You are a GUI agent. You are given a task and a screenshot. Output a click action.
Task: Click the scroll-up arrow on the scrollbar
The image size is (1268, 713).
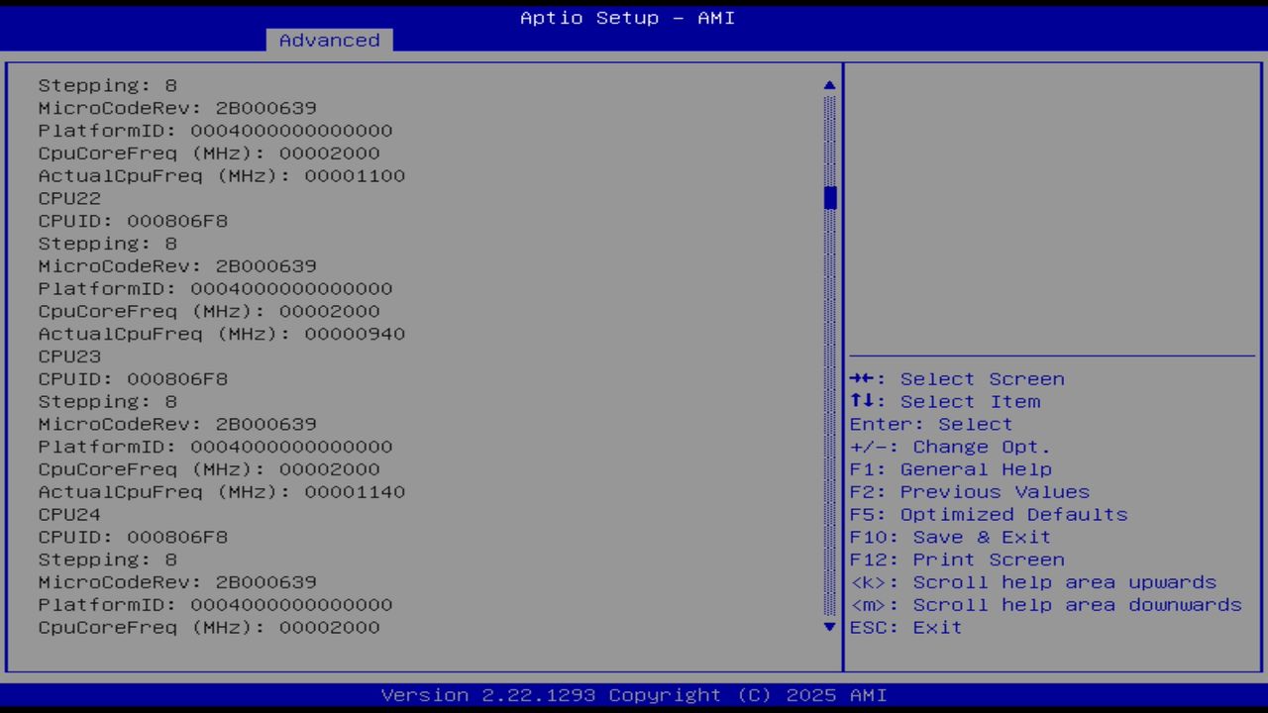829,85
